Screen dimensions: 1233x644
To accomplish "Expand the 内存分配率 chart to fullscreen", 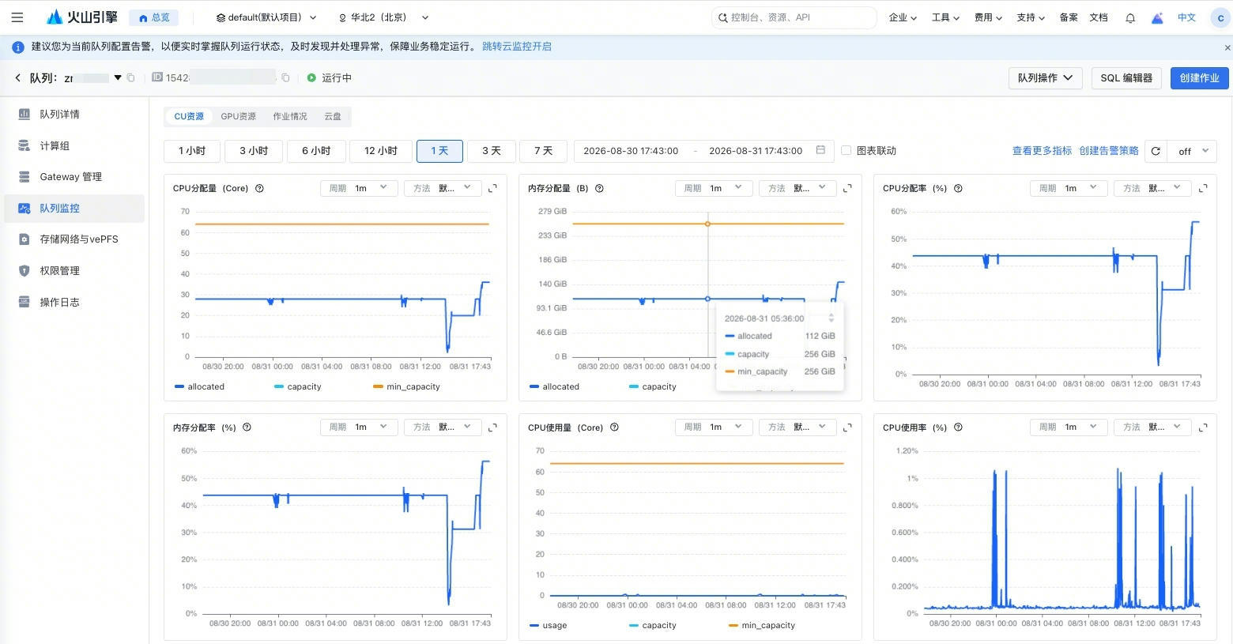I will 492,427.
